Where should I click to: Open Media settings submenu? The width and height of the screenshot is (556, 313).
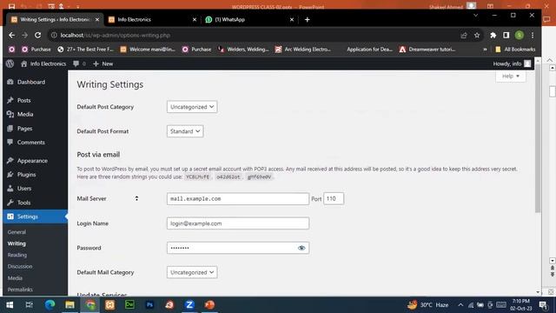[15, 278]
